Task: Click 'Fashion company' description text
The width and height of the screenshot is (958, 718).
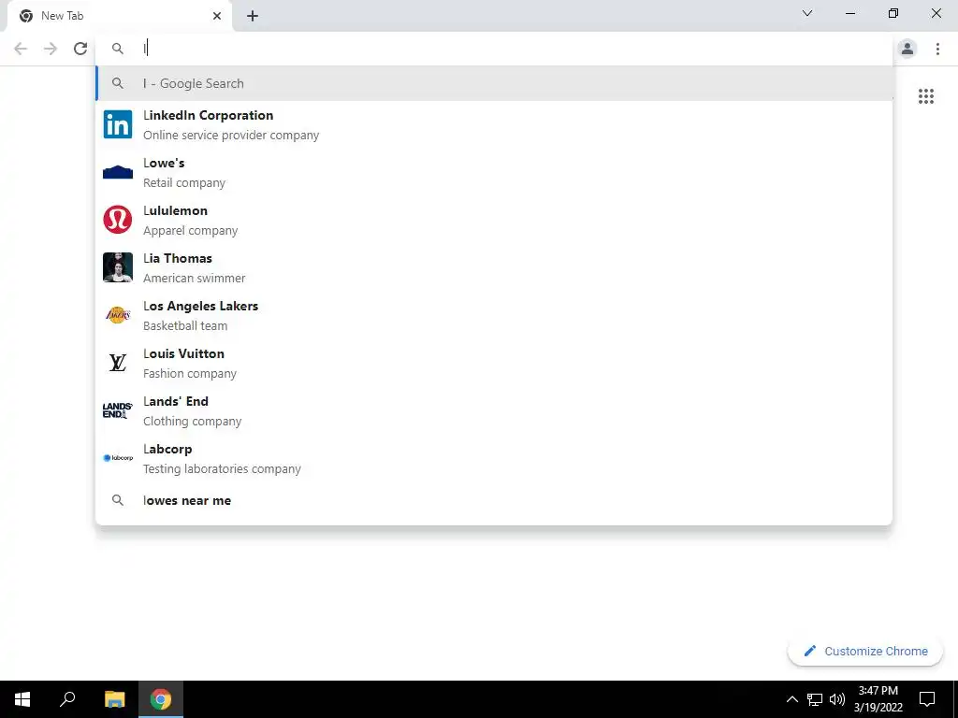Action: (190, 374)
